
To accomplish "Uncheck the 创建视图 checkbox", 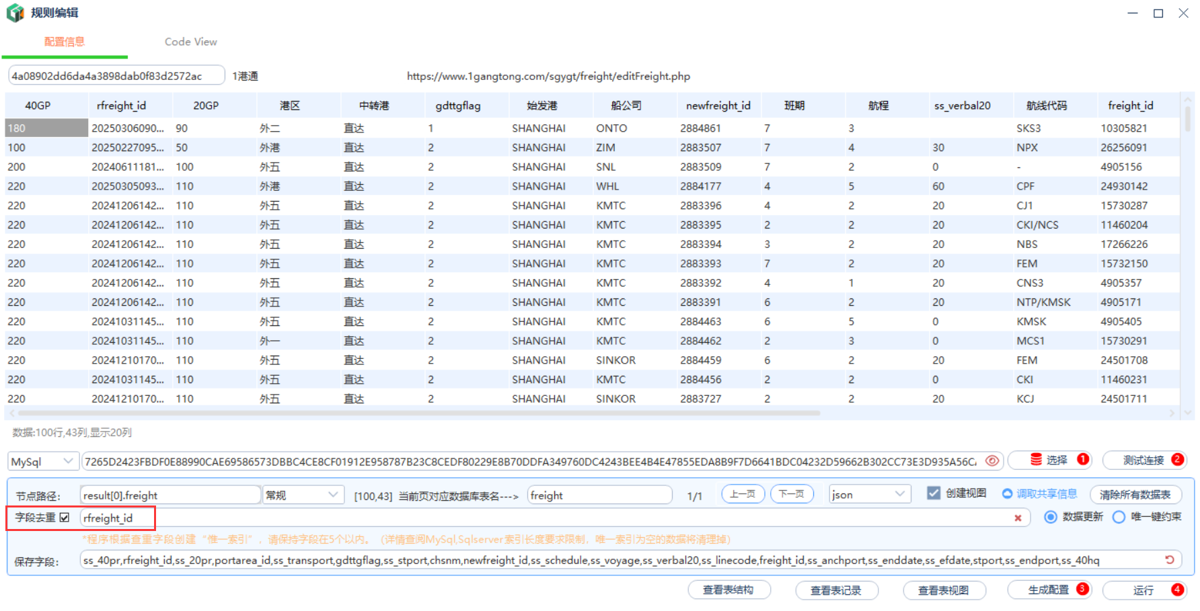I will pyautogui.click(x=934, y=493).
